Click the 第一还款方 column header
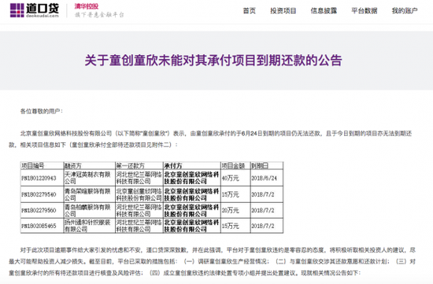 point(130,165)
